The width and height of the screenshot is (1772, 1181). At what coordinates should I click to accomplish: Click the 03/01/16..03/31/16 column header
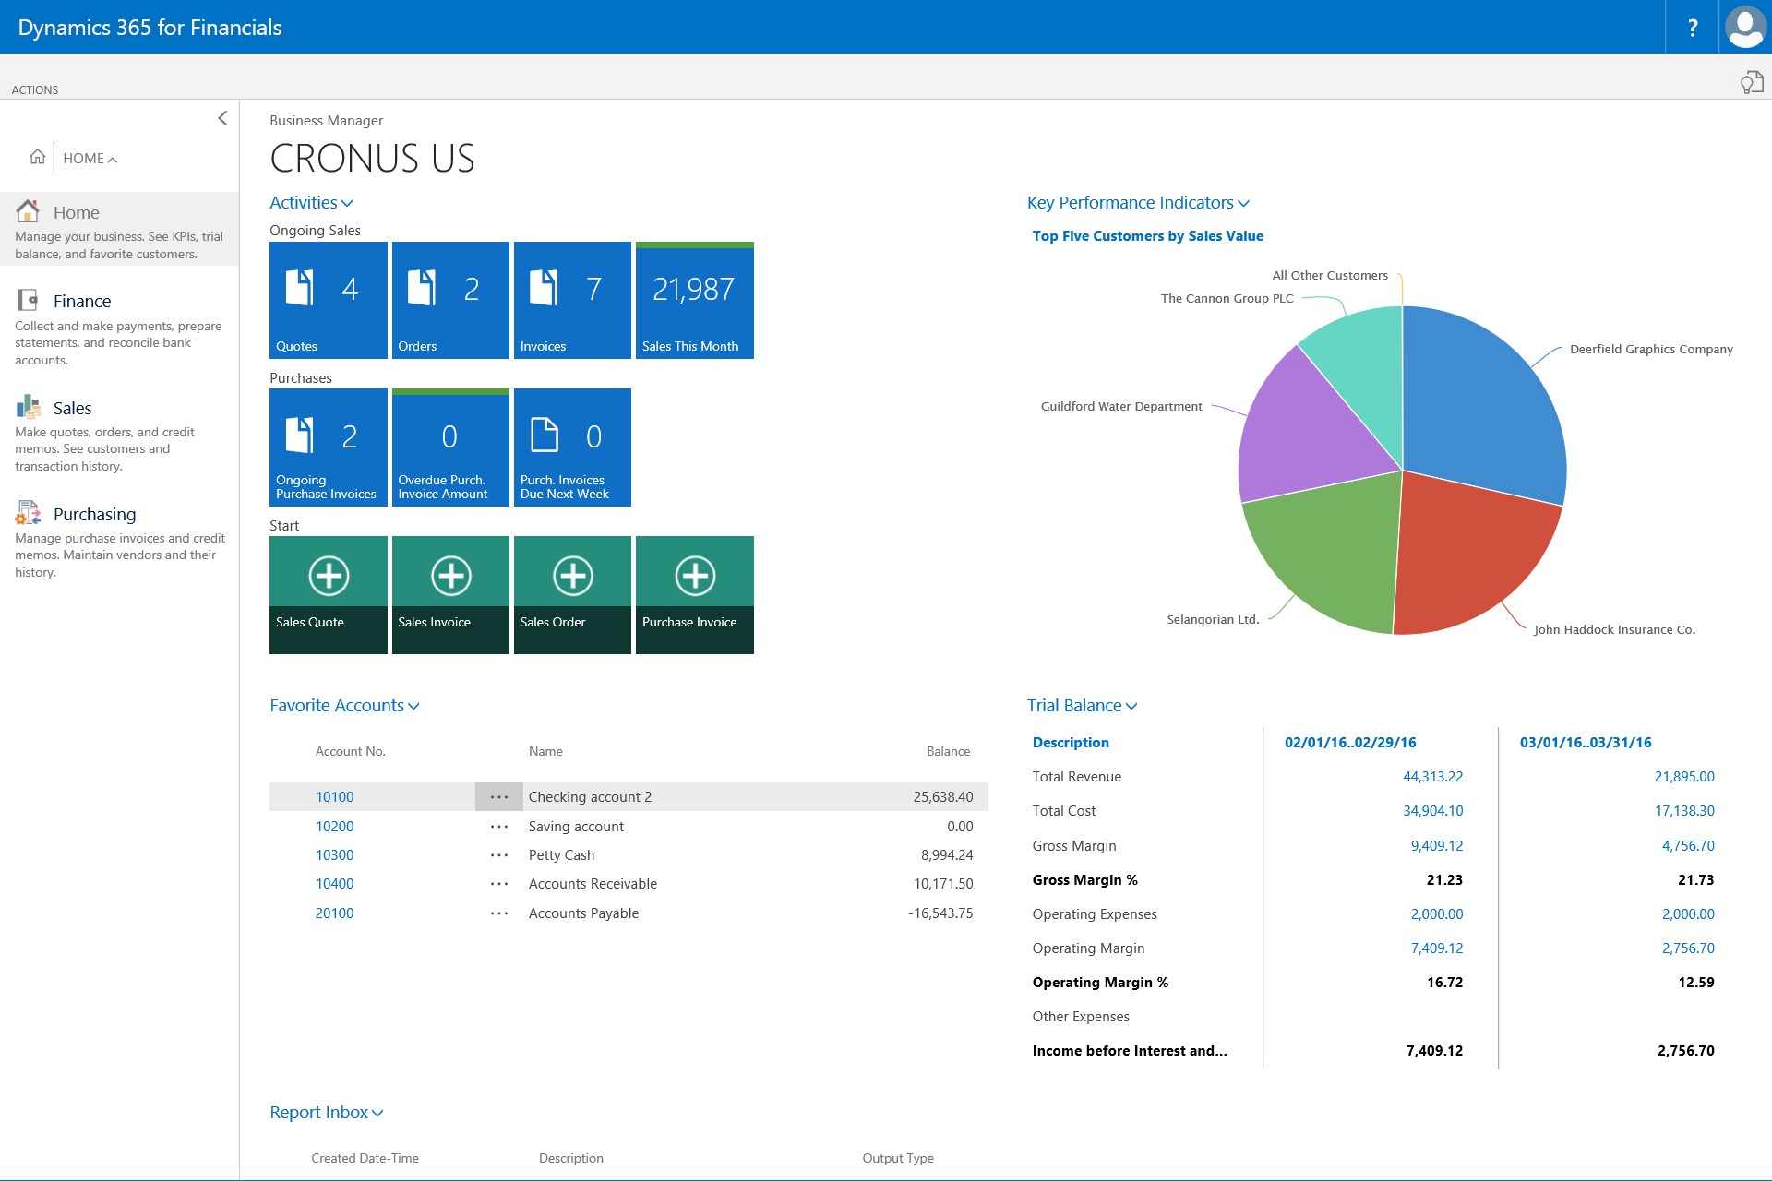(x=1586, y=743)
